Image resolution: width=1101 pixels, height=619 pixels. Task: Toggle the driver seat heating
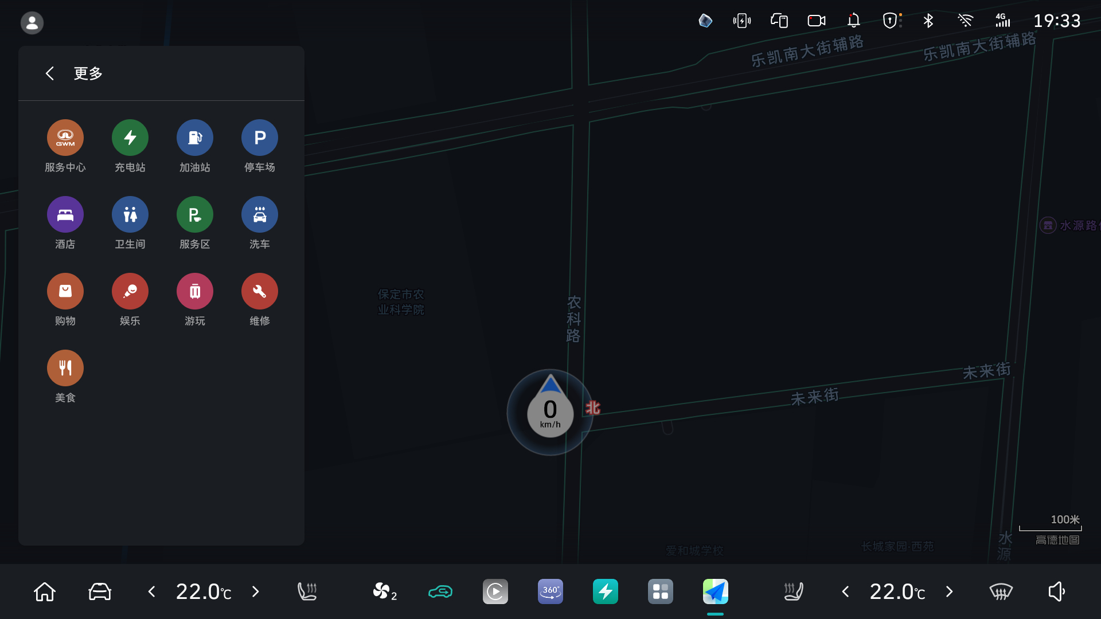pos(307,591)
